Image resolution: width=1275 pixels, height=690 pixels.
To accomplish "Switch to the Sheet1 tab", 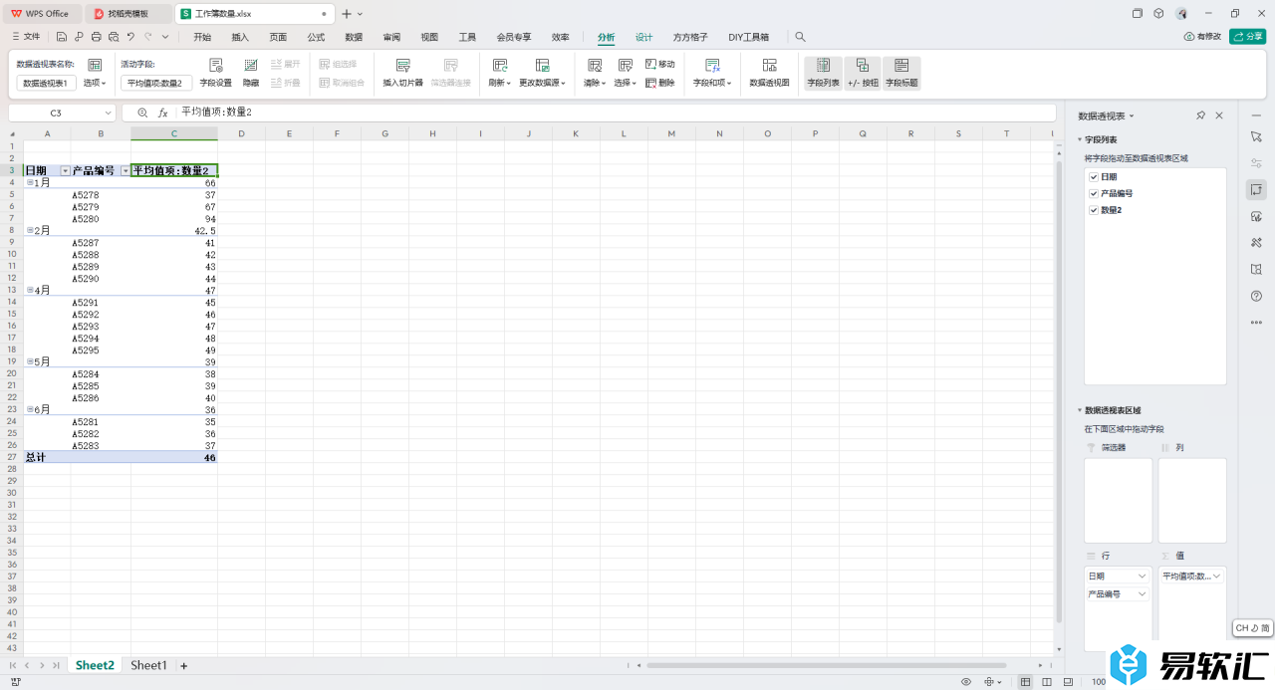I will point(148,665).
